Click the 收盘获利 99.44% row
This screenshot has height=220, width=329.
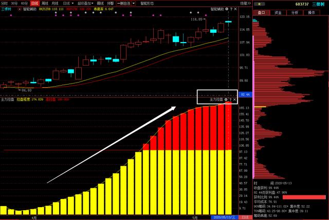(266, 188)
